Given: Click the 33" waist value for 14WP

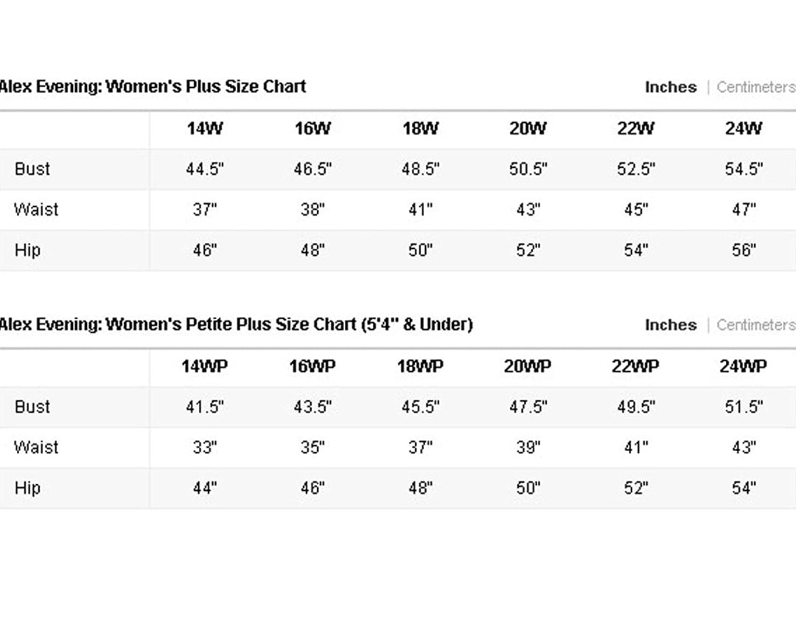Looking at the screenshot, I should [x=205, y=447].
